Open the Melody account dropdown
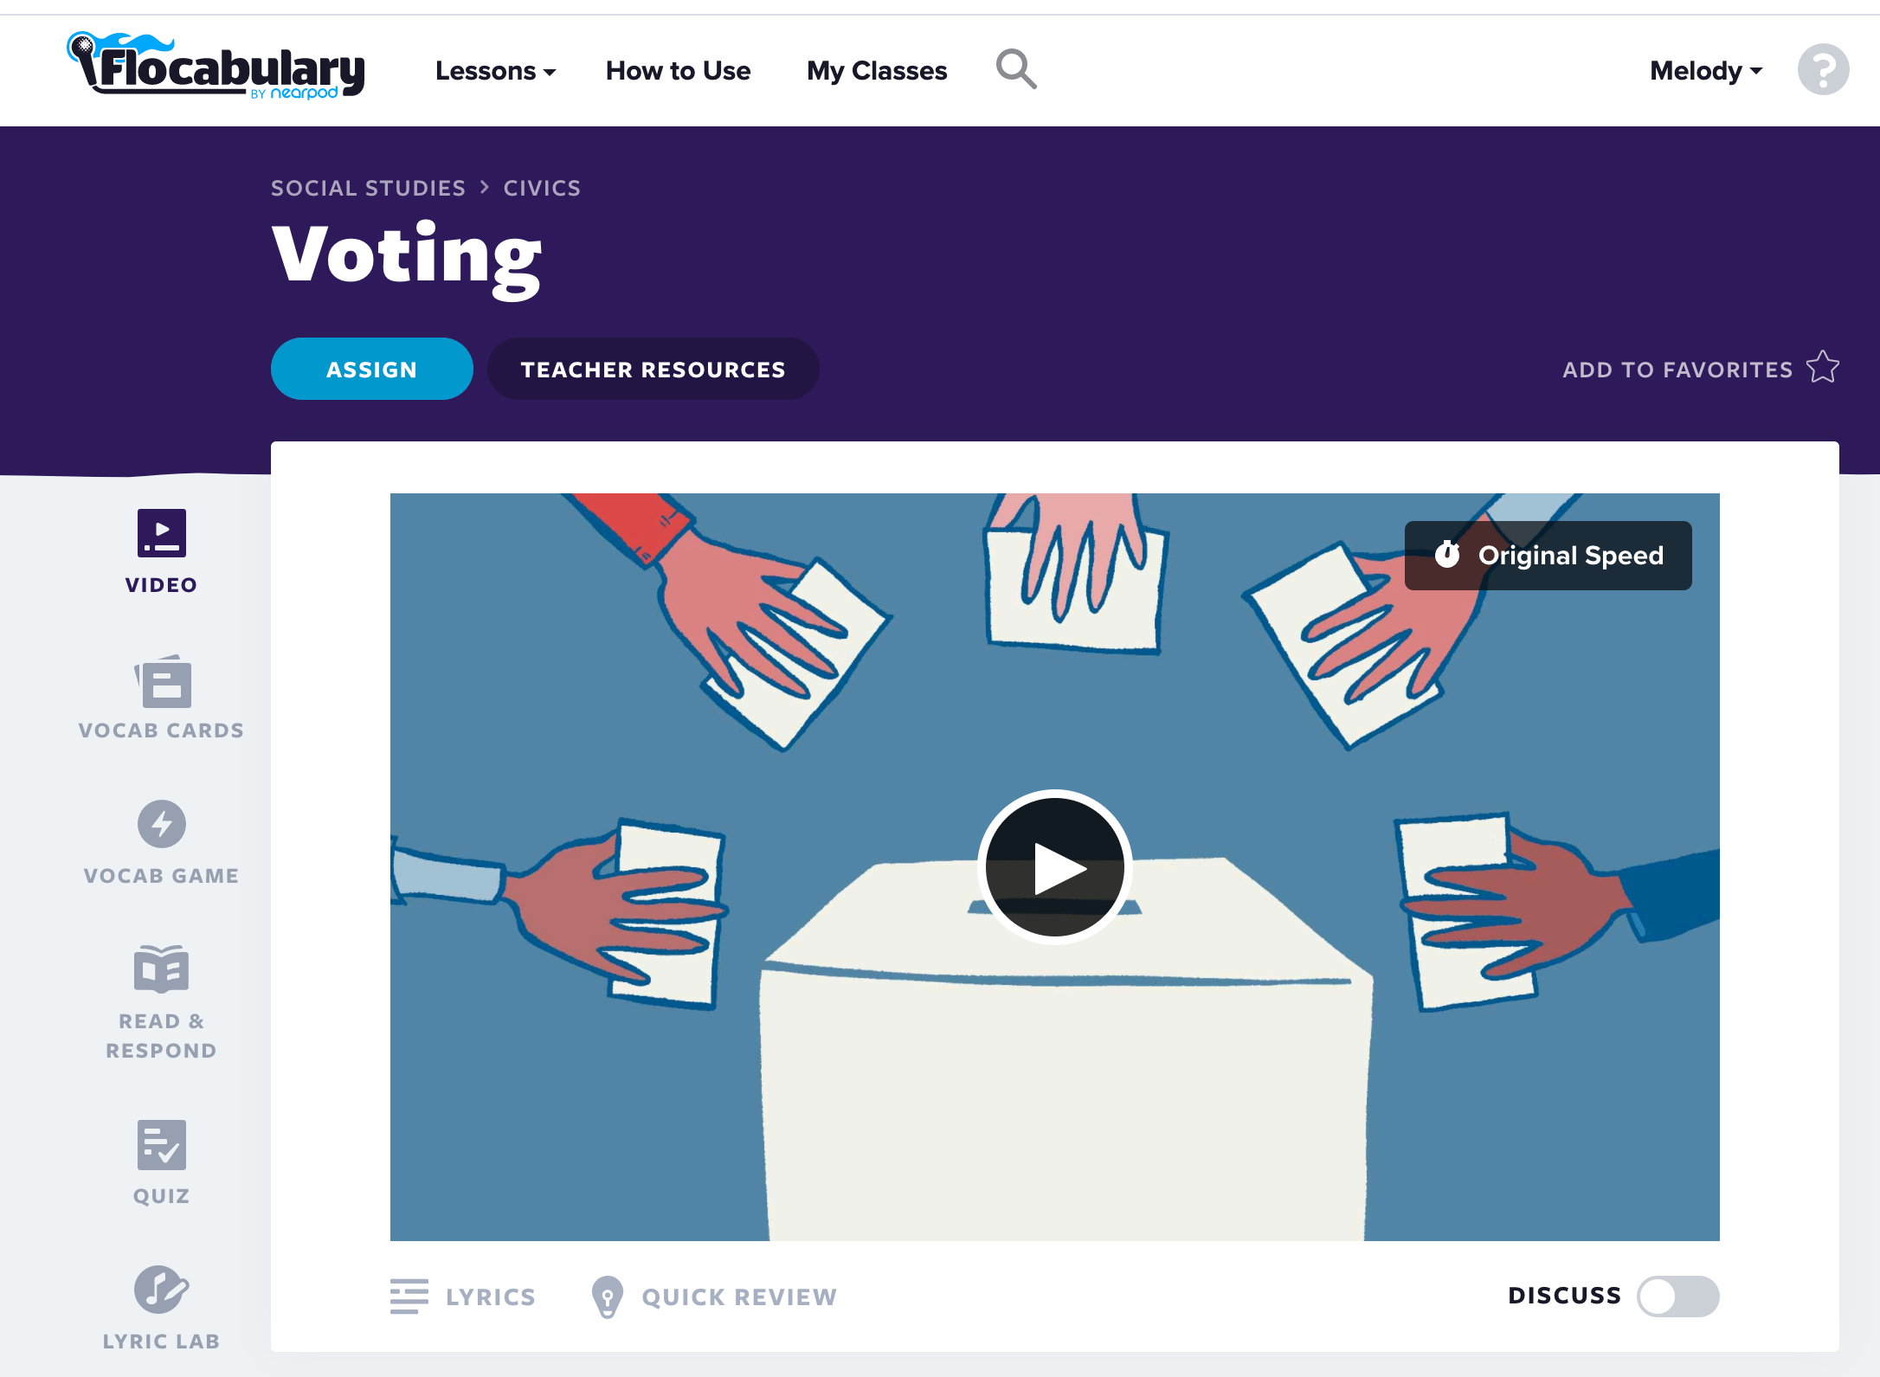This screenshot has height=1377, width=1880. pyautogui.click(x=1705, y=71)
